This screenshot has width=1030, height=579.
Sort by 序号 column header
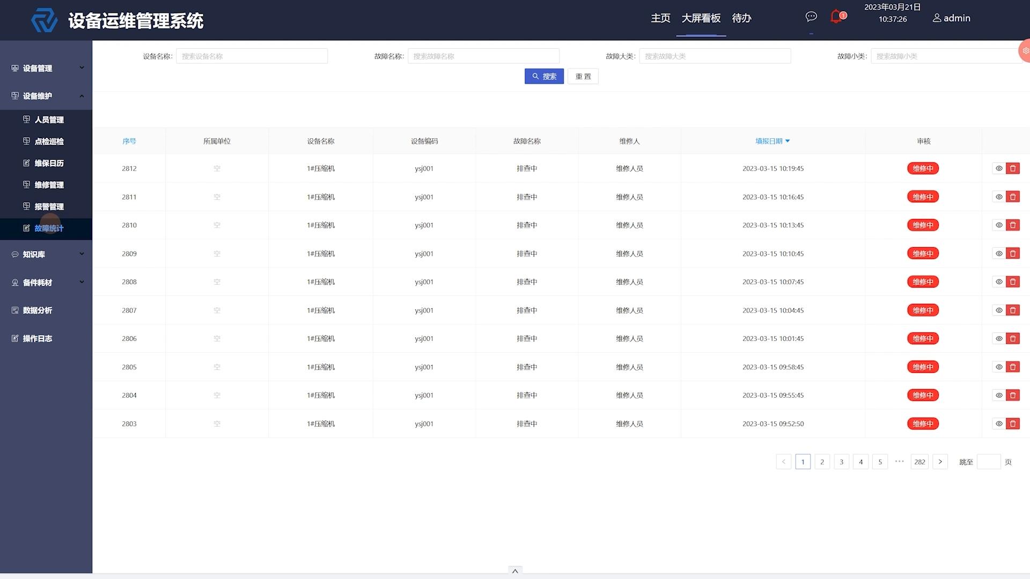click(x=129, y=141)
